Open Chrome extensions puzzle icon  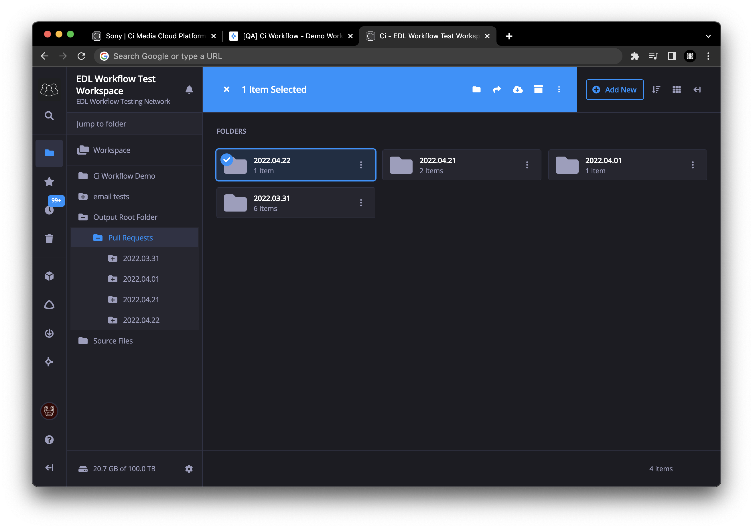click(635, 56)
